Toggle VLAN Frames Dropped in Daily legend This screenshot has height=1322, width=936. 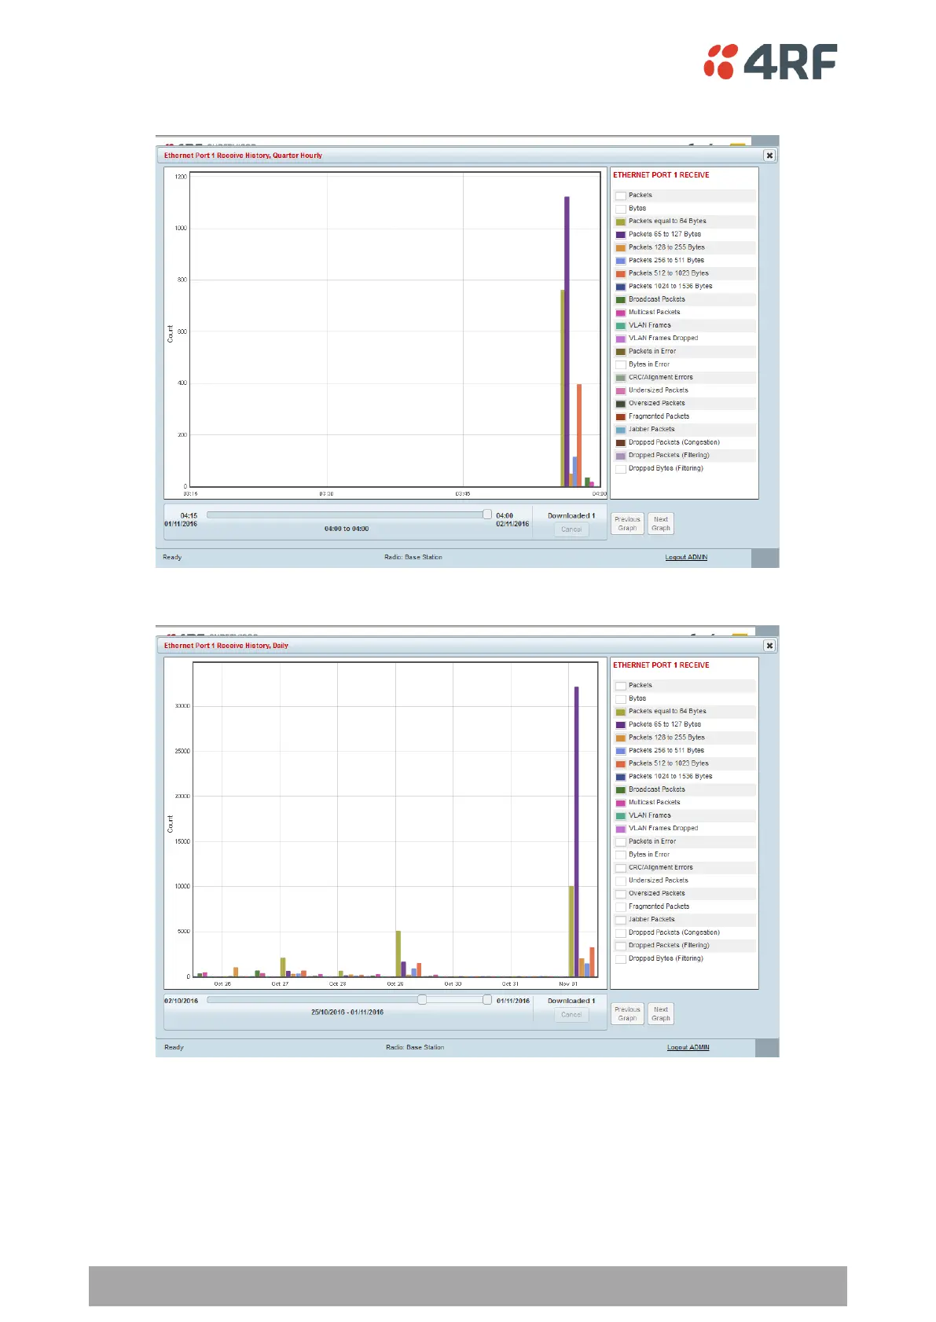click(x=620, y=829)
